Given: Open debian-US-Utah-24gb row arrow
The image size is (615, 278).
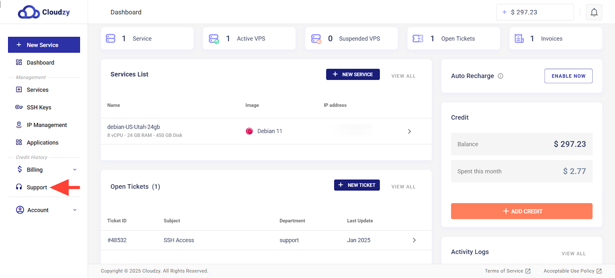Looking at the screenshot, I should [409, 131].
